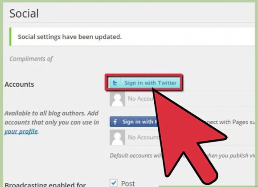The image size is (258, 187).
Task: Click the Compliments of text
Action: (31, 59)
